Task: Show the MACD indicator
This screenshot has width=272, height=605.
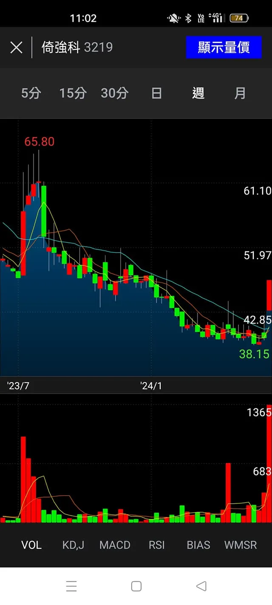Action: pyautogui.click(x=115, y=545)
